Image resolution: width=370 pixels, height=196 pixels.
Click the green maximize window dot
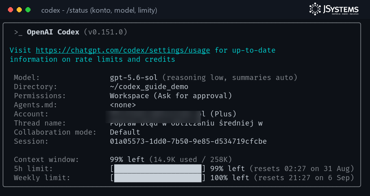pos(28,10)
